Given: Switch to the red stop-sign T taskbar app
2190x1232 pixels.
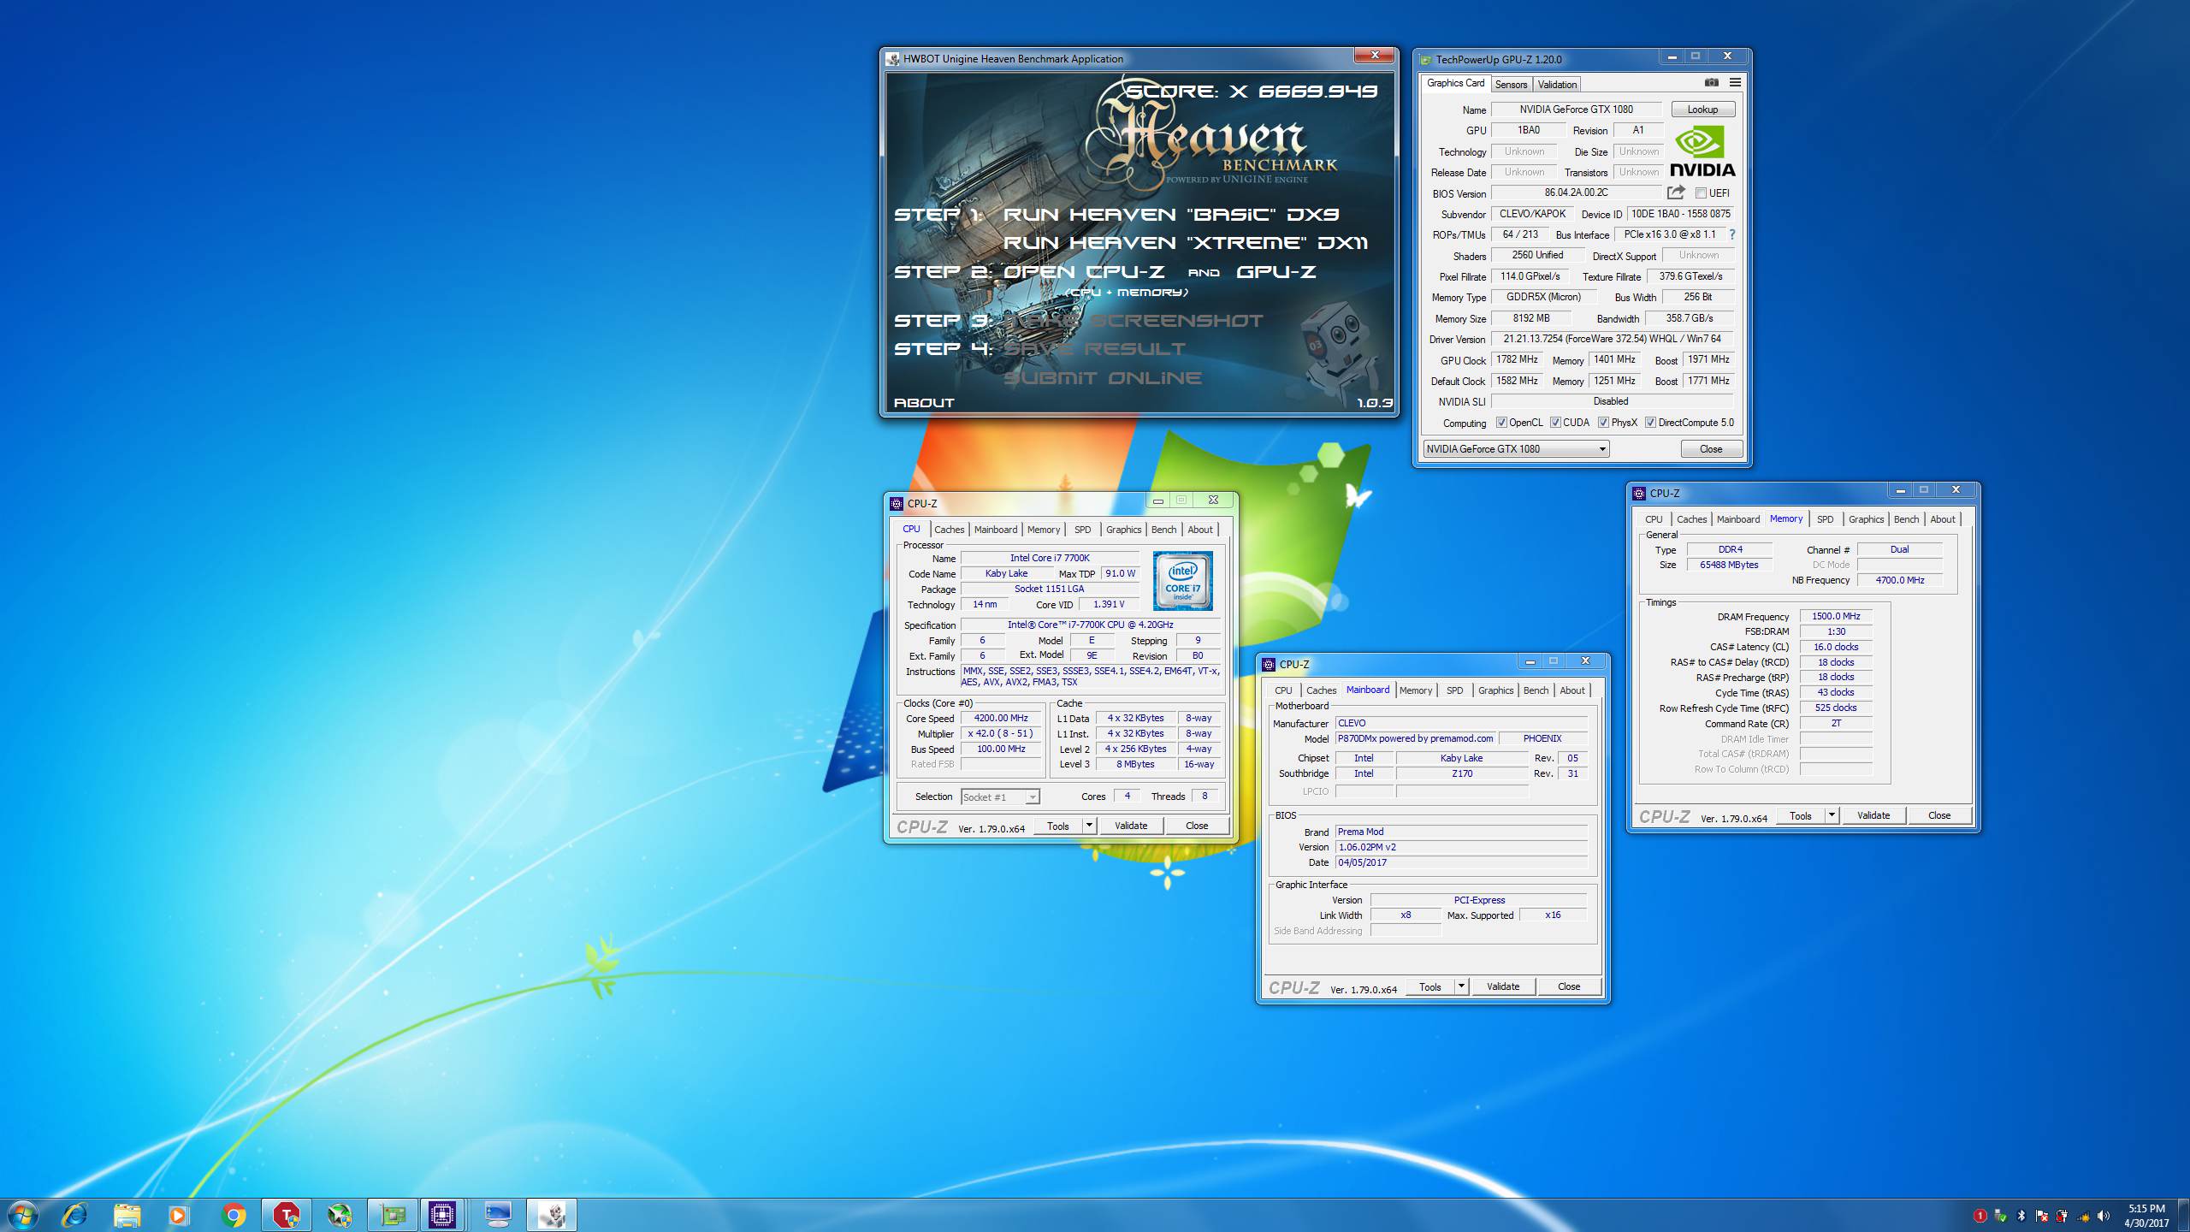Looking at the screenshot, I should [286, 1215].
